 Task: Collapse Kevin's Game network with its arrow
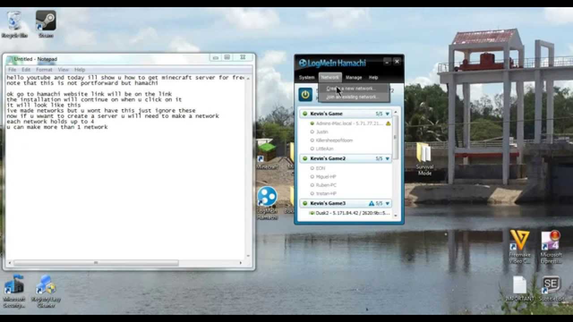pos(387,114)
